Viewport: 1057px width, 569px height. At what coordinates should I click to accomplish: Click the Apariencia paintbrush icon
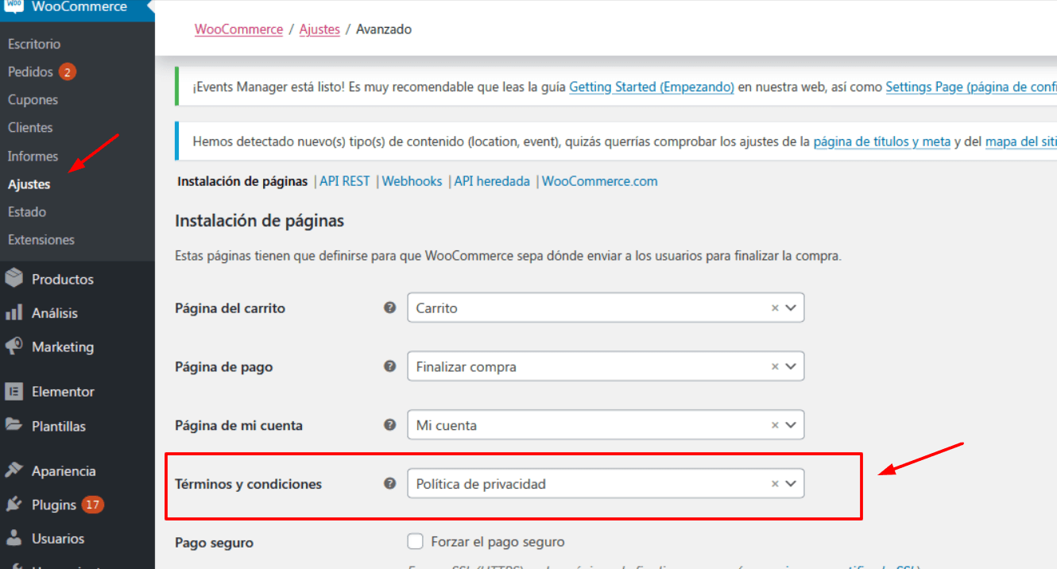pyautogui.click(x=14, y=470)
